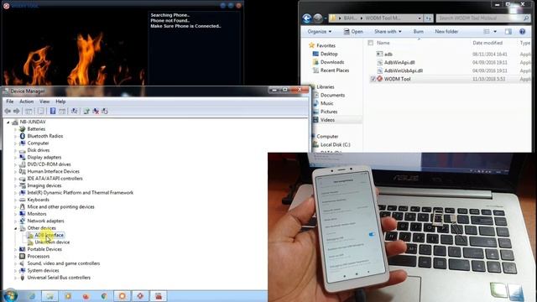537x302 pixels.
Task: Click the Imaging devices icon
Action: click(23, 185)
